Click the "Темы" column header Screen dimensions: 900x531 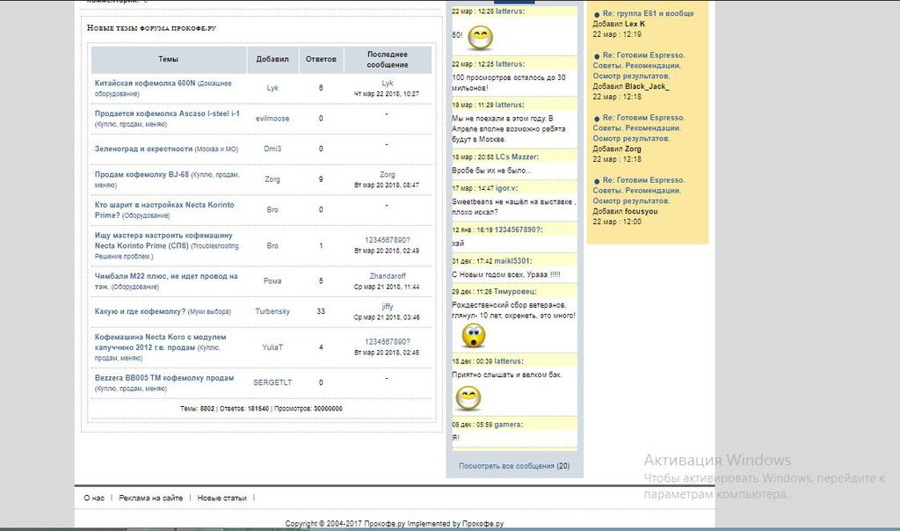[x=168, y=59]
